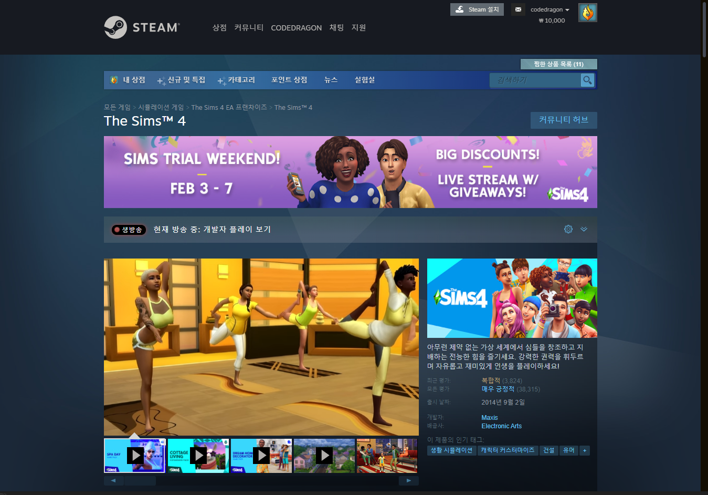Click developer Maxis link

click(x=490, y=418)
